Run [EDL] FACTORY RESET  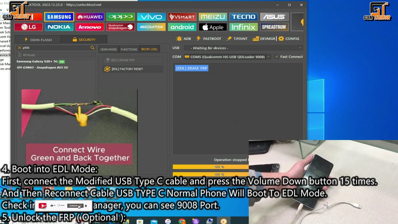(x=133, y=69)
